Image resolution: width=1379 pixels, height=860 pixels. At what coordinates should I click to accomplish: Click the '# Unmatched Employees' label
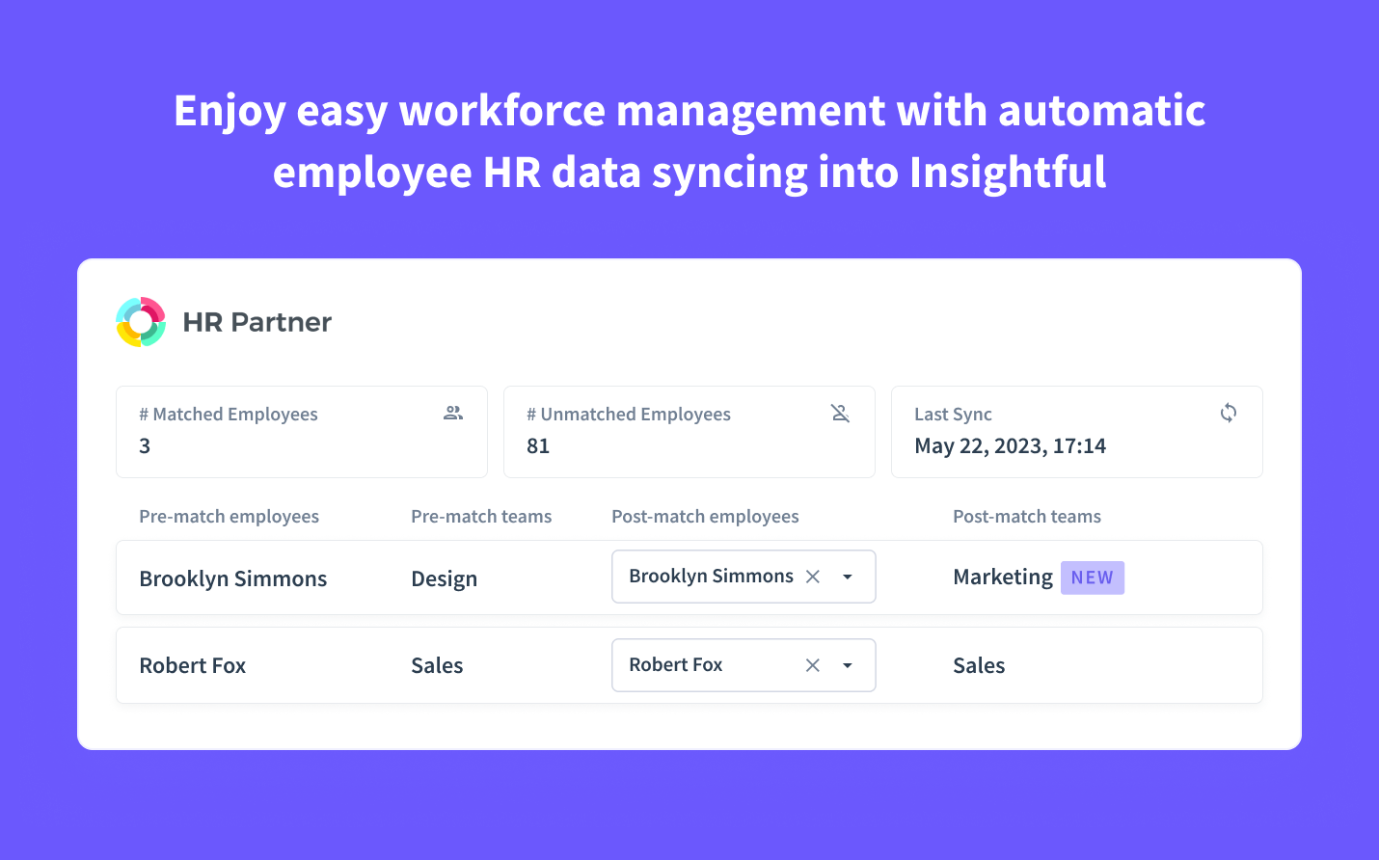pos(629,414)
